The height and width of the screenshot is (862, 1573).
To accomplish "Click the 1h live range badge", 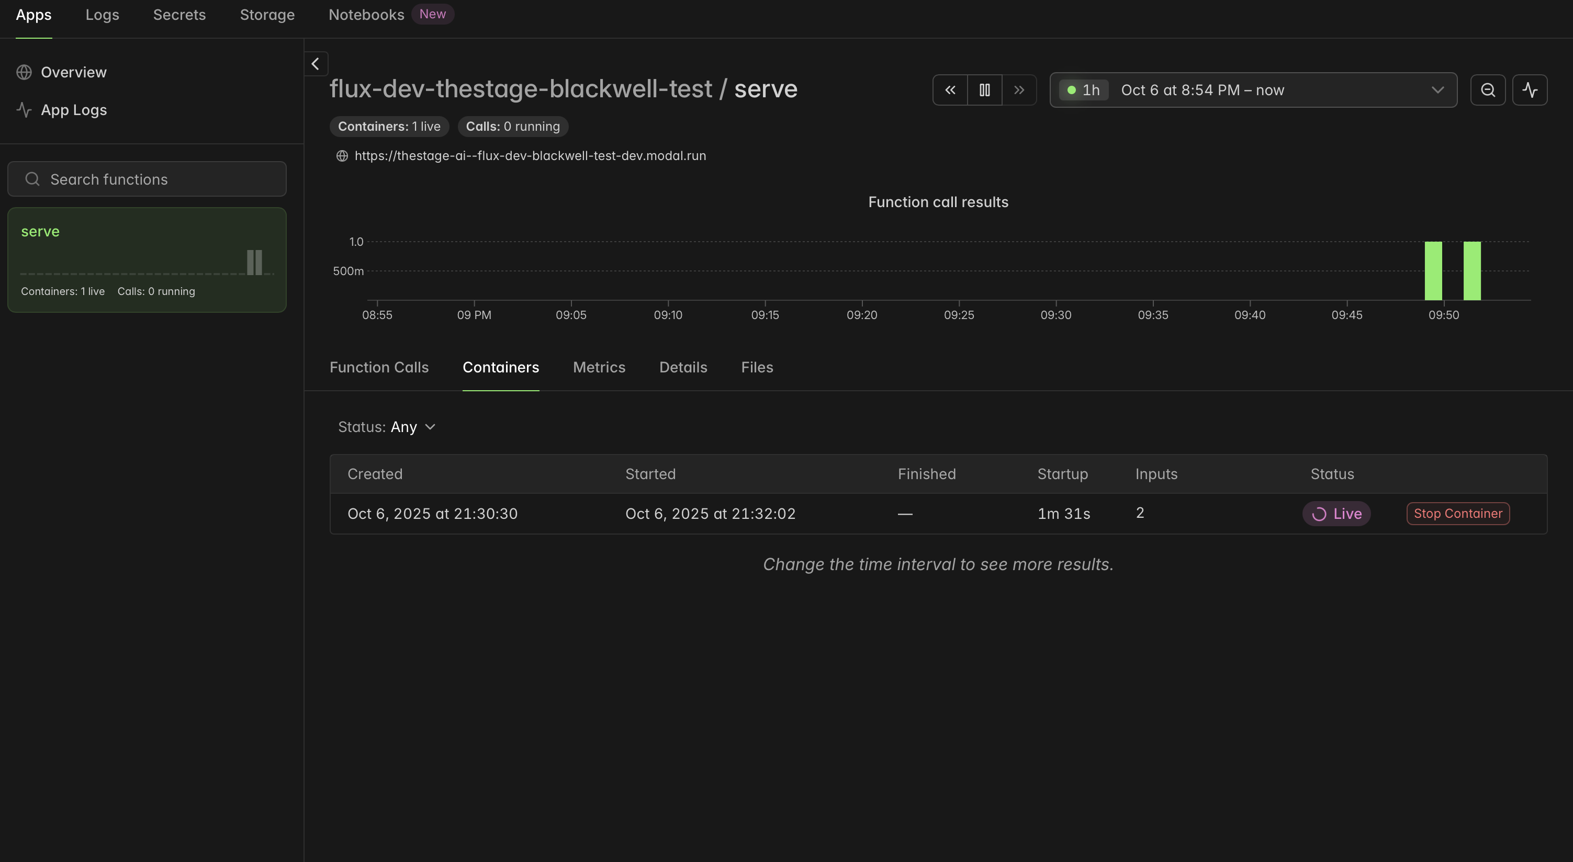I will click(x=1083, y=90).
